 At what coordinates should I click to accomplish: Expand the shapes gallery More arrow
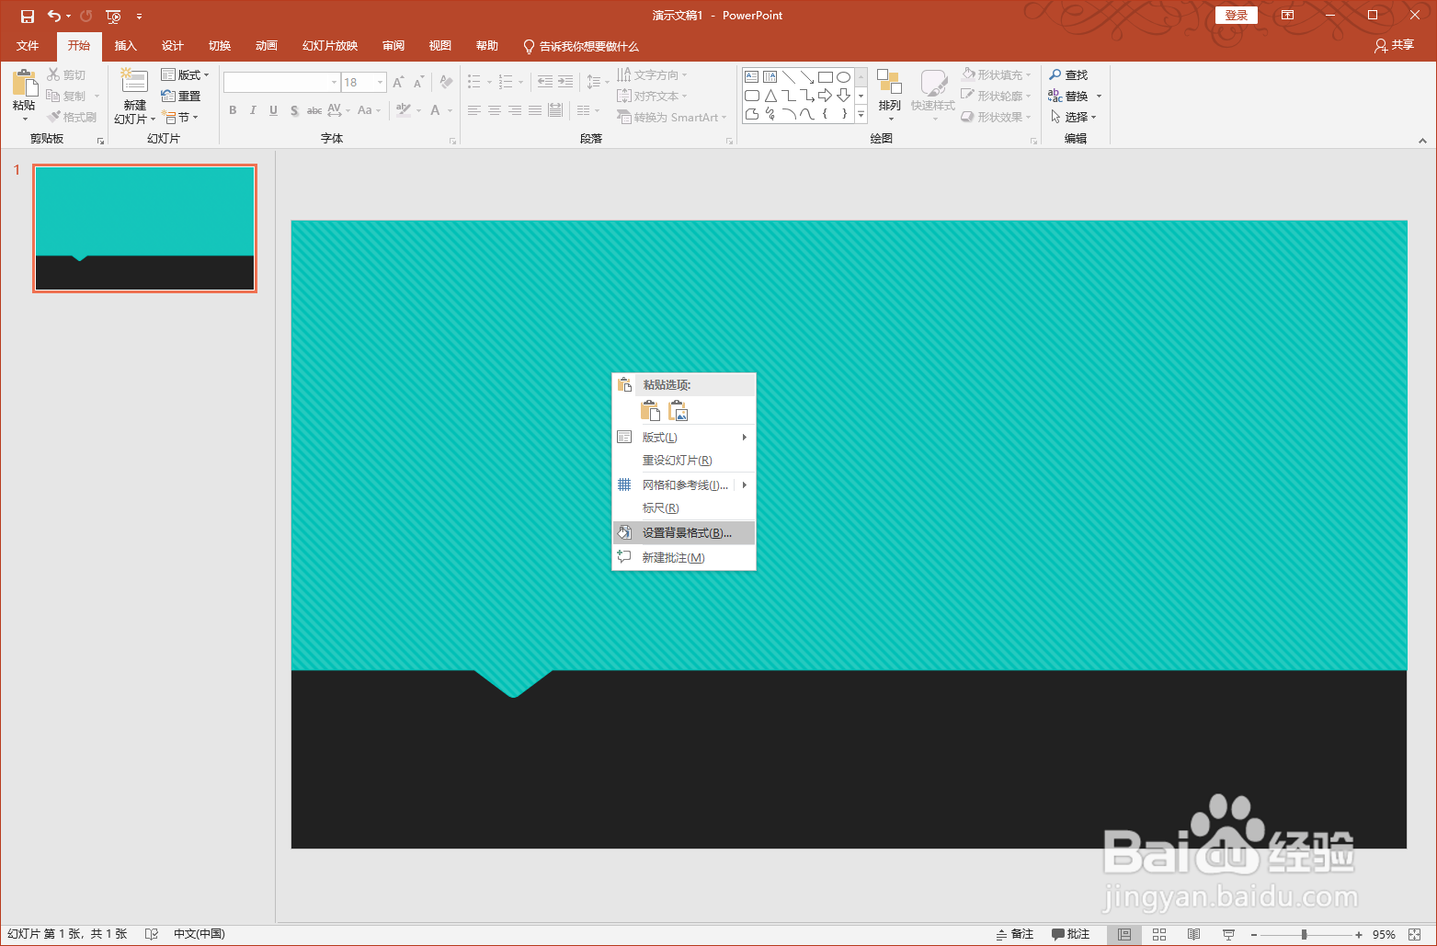(x=861, y=114)
